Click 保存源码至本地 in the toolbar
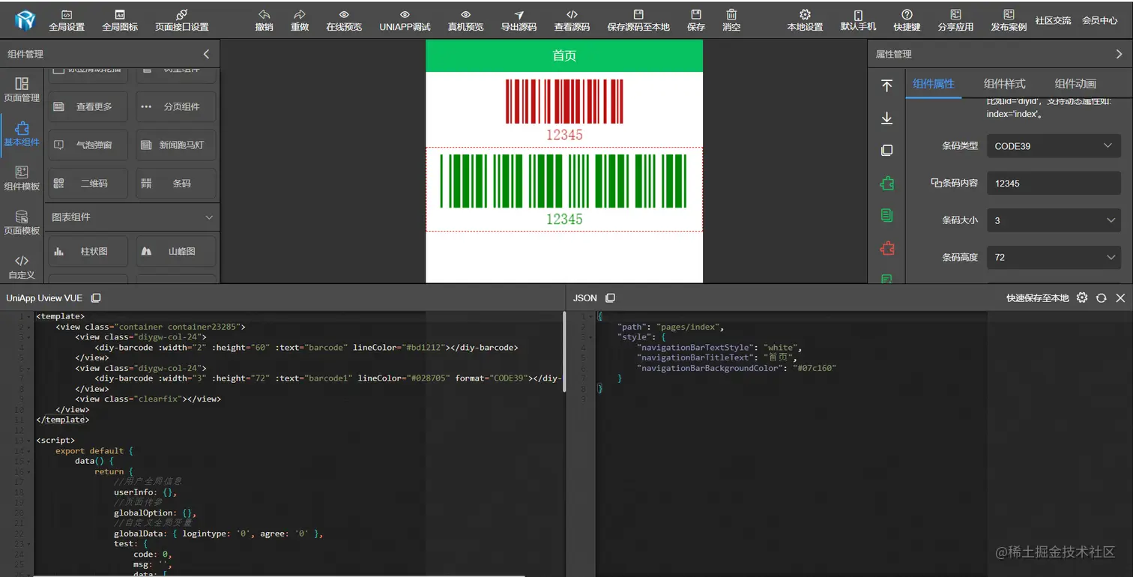 click(x=638, y=20)
